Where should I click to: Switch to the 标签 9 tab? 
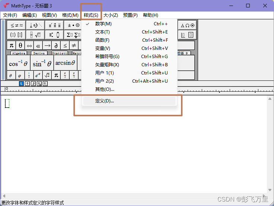[x=184, y=53]
